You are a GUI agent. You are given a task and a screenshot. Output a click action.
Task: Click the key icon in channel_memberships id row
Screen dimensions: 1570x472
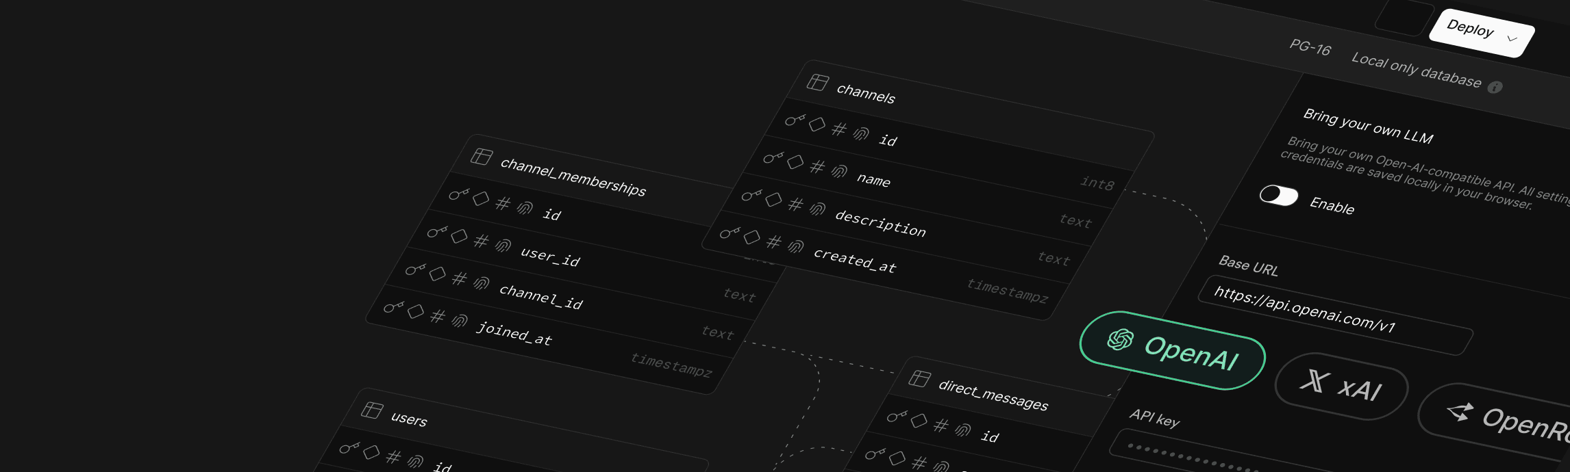point(459,195)
